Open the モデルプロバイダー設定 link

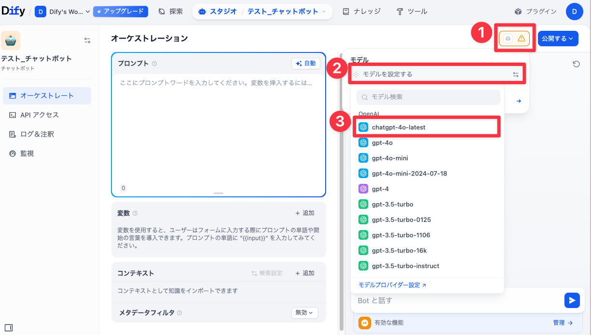pyautogui.click(x=392, y=285)
